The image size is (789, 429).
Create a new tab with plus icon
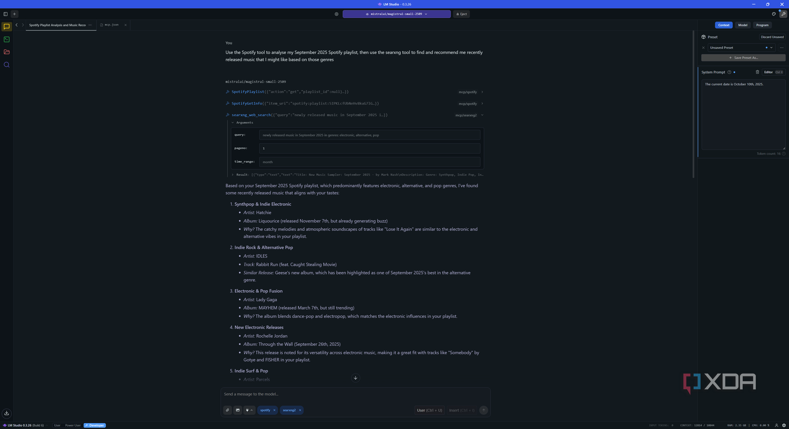point(14,14)
